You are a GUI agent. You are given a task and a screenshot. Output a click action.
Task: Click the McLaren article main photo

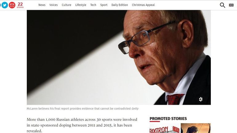tap(119, 58)
